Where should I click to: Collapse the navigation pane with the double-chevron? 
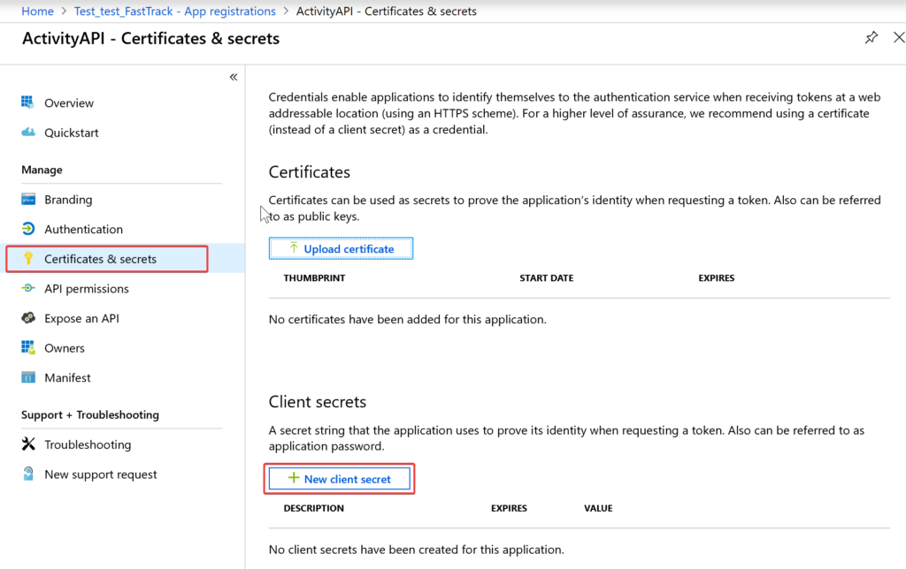234,77
